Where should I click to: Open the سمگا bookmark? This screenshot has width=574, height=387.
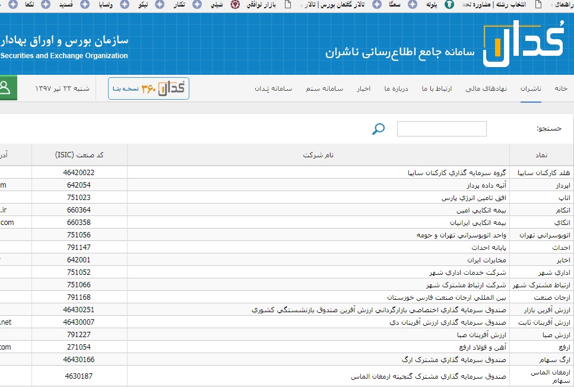point(404,4)
